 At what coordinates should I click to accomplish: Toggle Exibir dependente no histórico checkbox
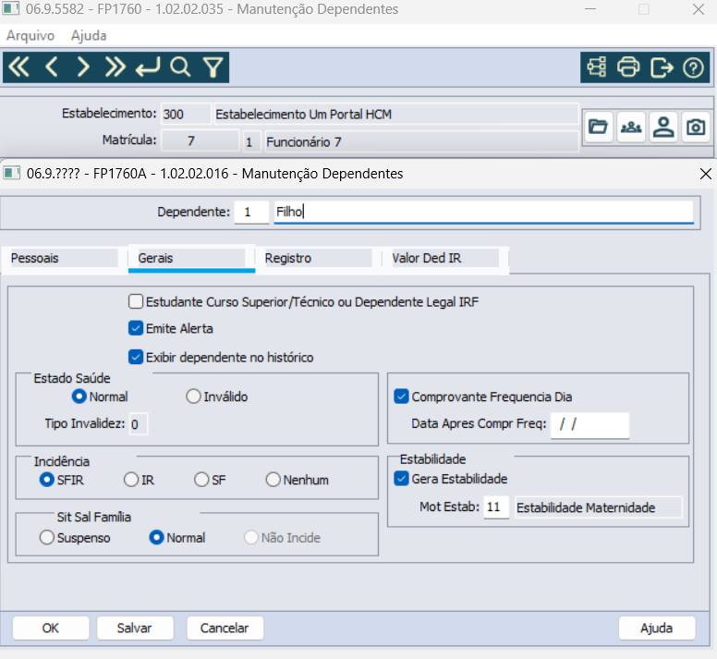pyautogui.click(x=136, y=357)
